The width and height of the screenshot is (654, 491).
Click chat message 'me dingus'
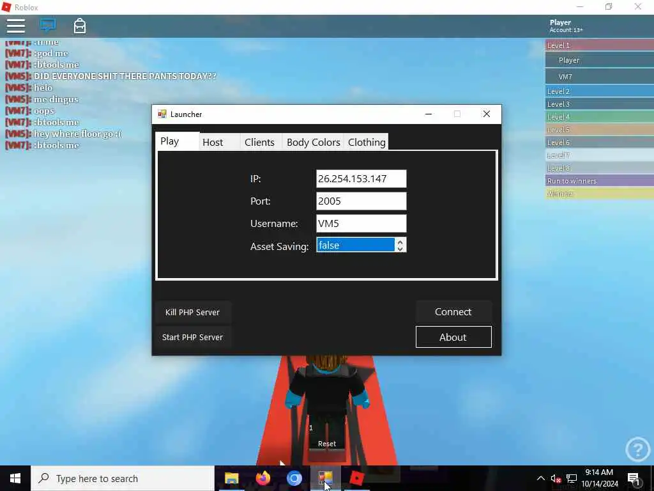point(56,99)
